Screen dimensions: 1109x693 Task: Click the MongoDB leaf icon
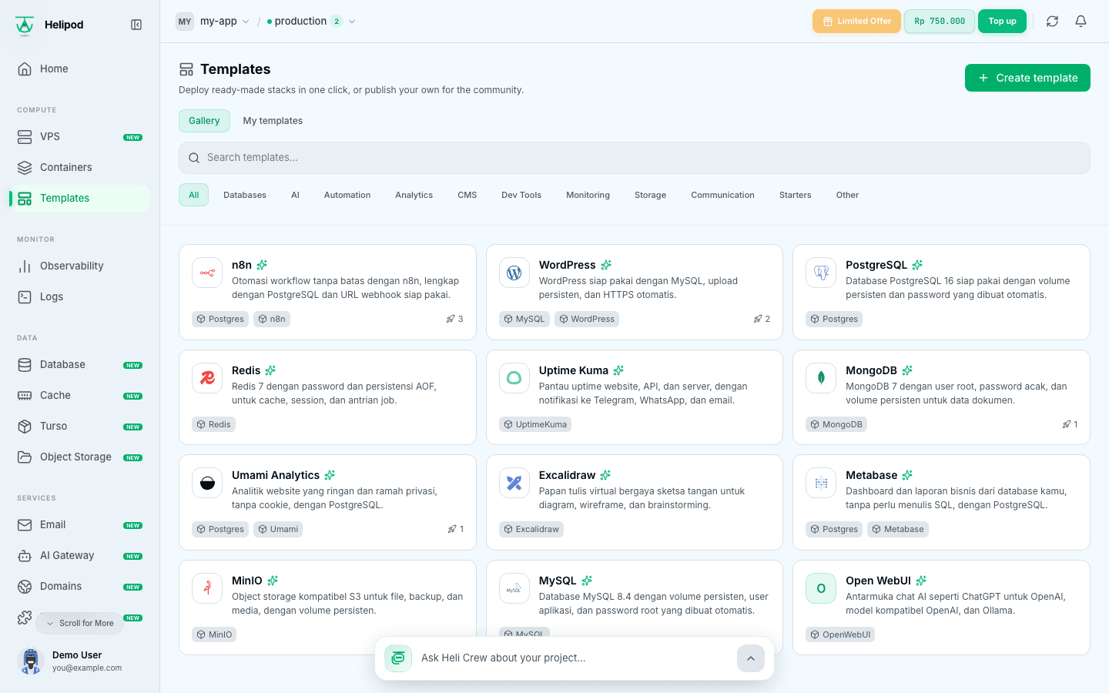pos(821,378)
